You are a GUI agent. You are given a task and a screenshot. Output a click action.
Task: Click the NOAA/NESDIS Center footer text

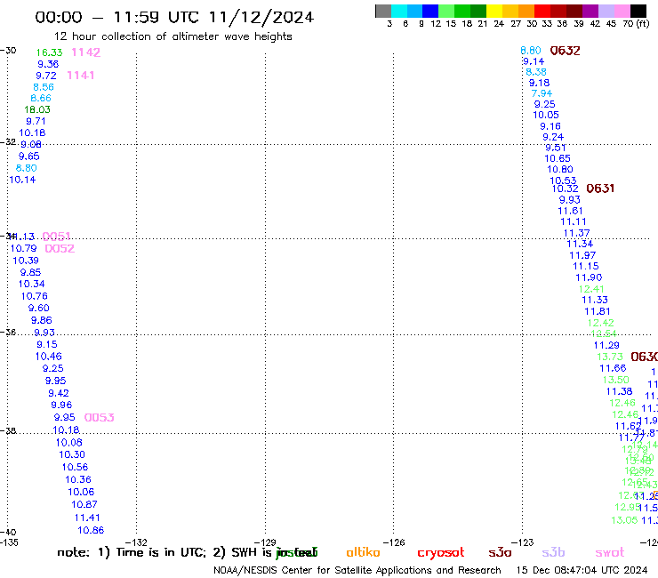357,571
